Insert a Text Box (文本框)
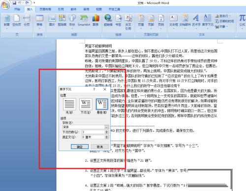 coord(174,22)
